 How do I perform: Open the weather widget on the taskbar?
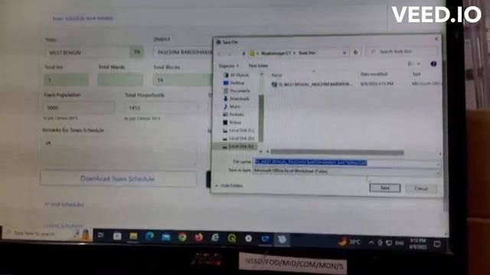[350, 242]
